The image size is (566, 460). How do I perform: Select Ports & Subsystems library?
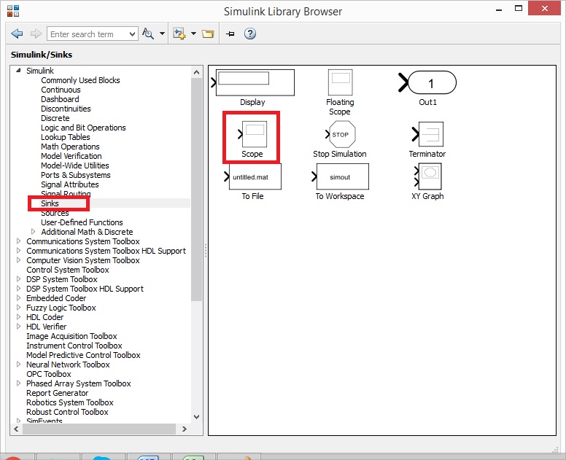(75, 175)
